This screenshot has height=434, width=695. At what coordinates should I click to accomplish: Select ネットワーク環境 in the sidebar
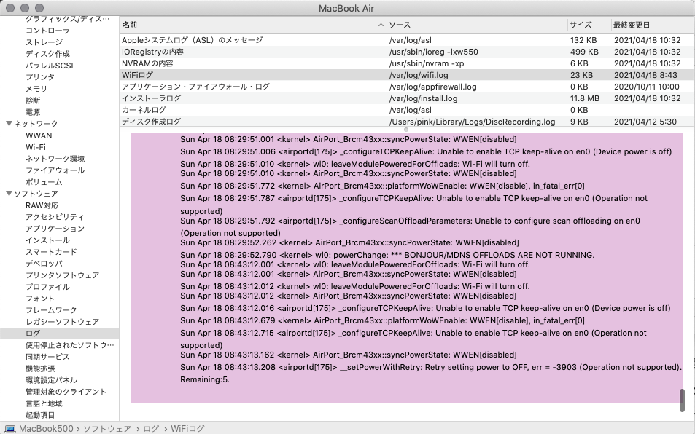55,159
